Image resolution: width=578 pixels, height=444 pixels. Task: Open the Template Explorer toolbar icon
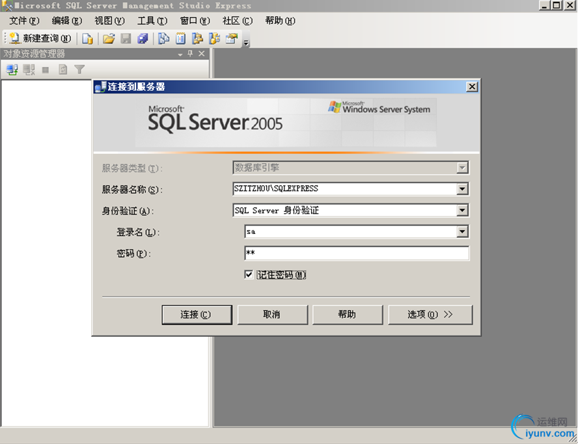coord(215,38)
